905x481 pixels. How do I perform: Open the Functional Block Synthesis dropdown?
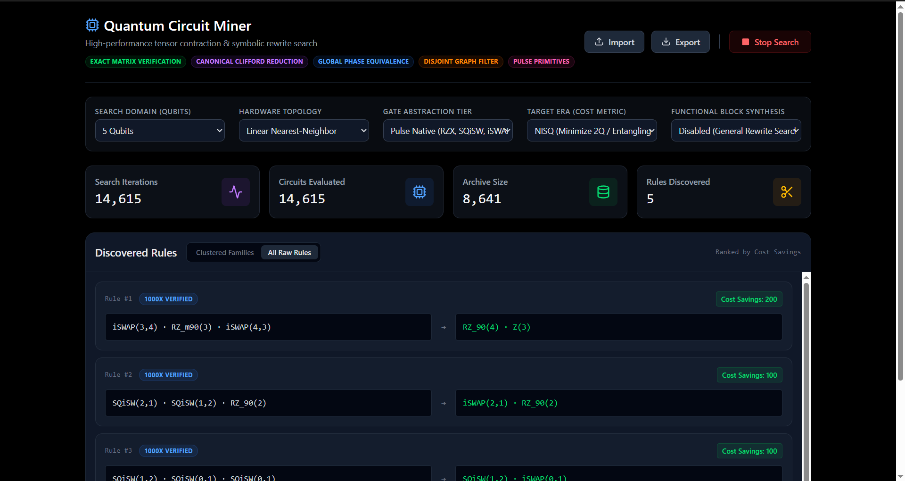[736, 131]
